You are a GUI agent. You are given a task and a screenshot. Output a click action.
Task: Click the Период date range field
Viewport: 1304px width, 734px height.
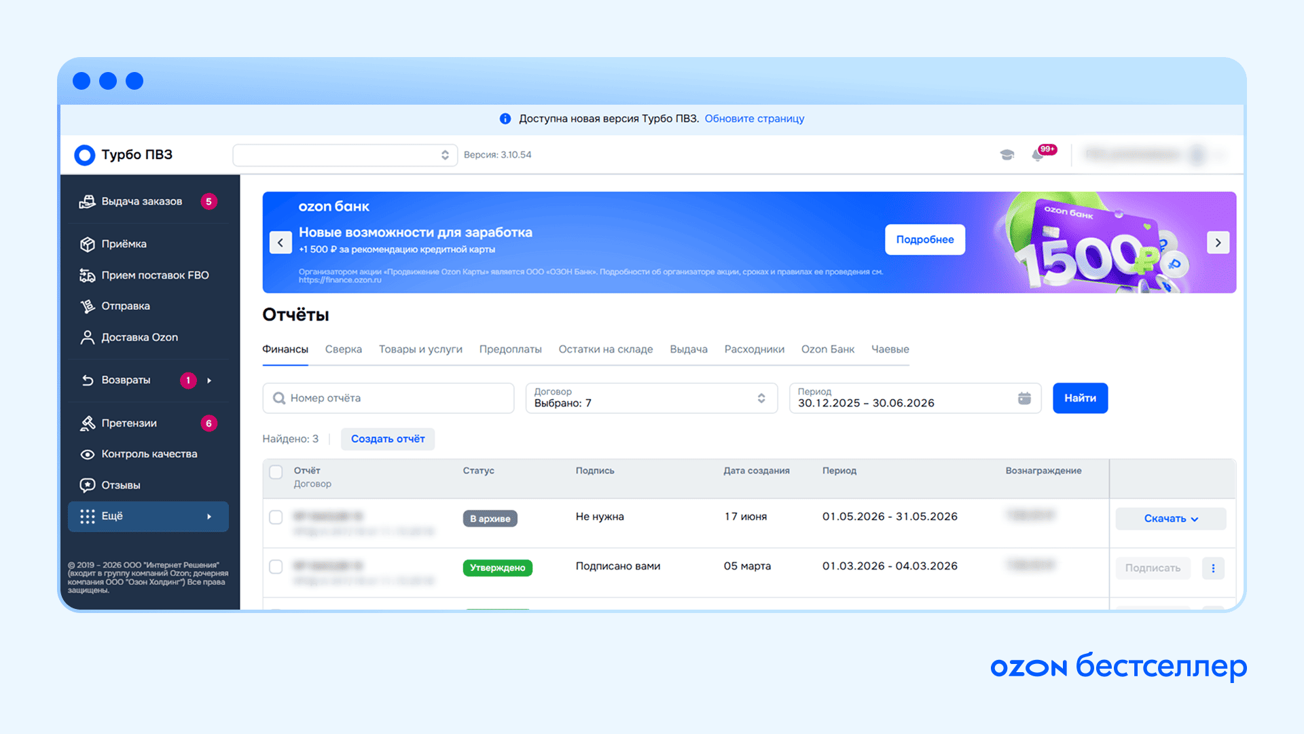tap(915, 398)
